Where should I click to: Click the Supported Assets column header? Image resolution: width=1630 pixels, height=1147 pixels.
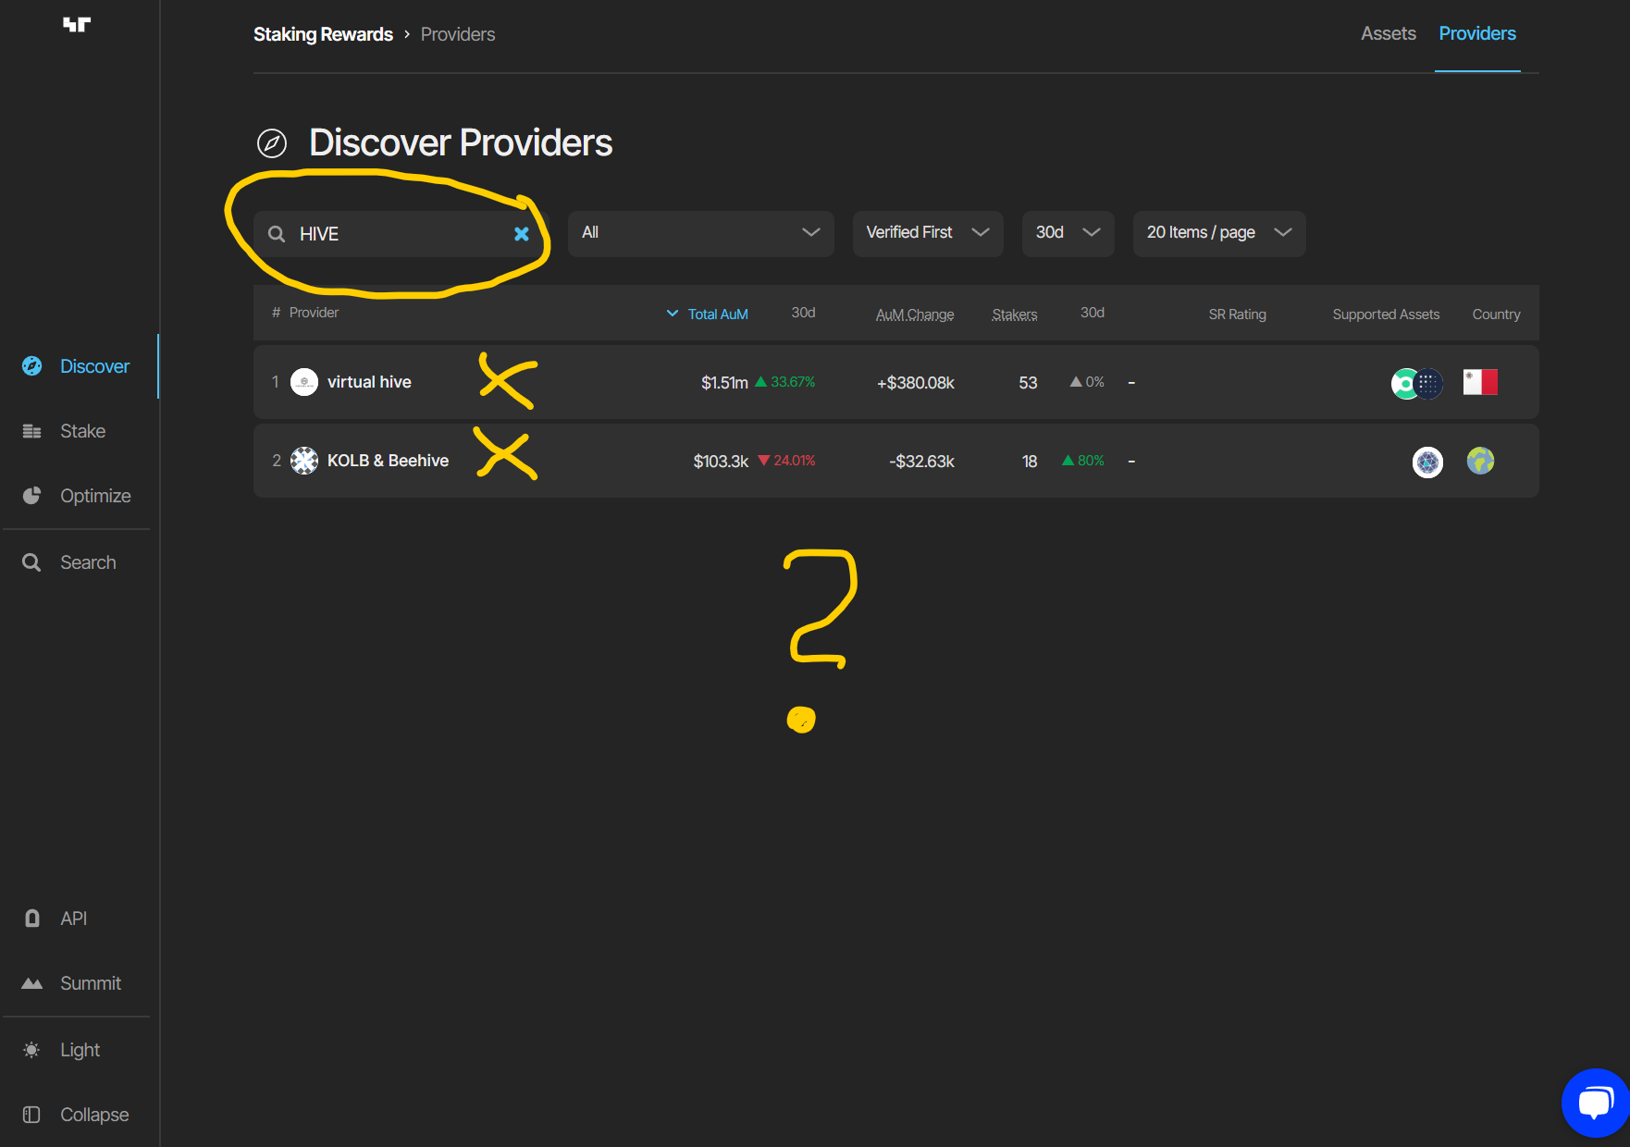click(x=1386, y=314)
